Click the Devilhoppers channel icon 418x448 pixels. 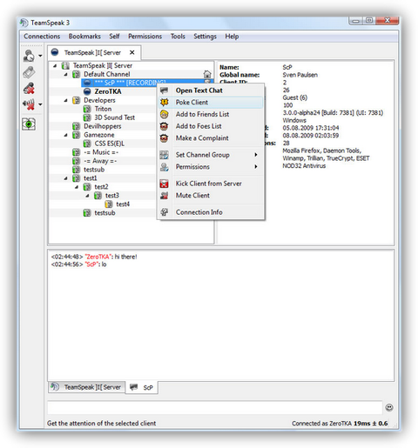tap(76, 126)
